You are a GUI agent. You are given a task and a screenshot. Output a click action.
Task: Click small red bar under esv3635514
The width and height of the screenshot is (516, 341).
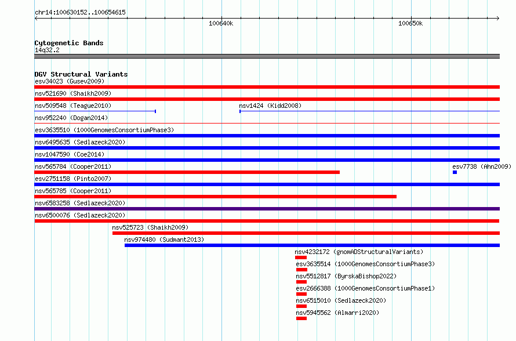tap(301, 270)
